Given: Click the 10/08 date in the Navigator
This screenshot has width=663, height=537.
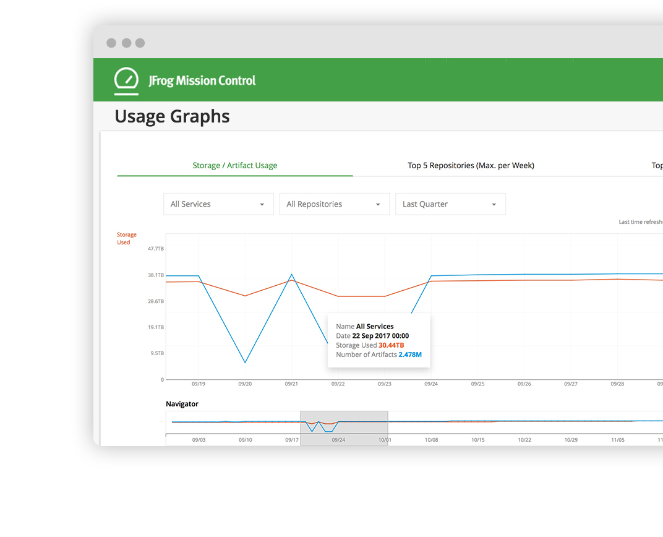Looking at the screenshot, I should tap(431, 440).
